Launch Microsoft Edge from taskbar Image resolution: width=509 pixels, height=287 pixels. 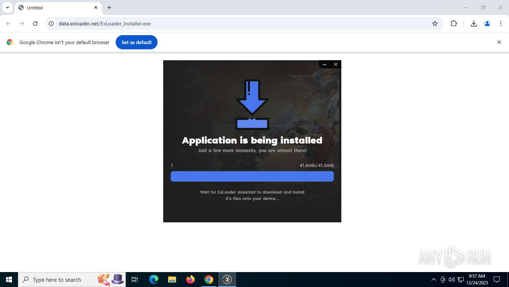click(x=154, y=280)
